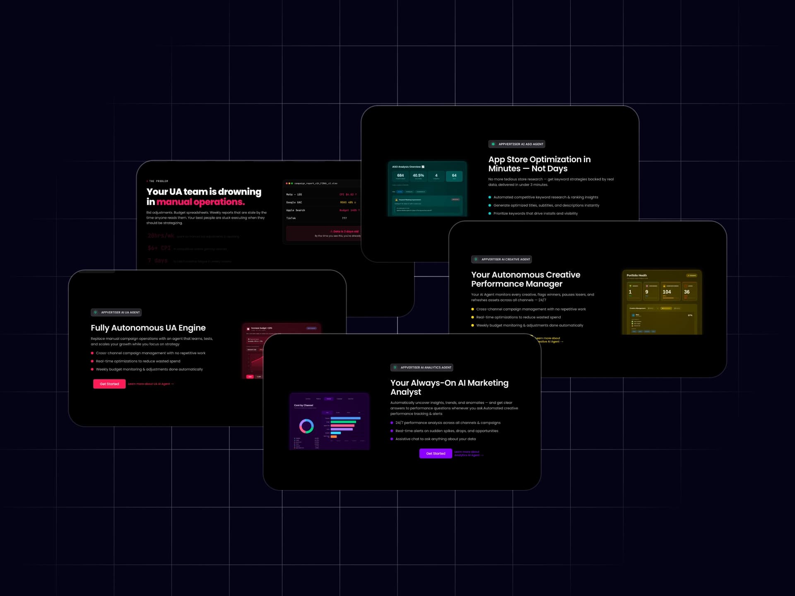
Task: Select the highlighted Channel tab in the analytics navigation
Action: coord(329,399)
